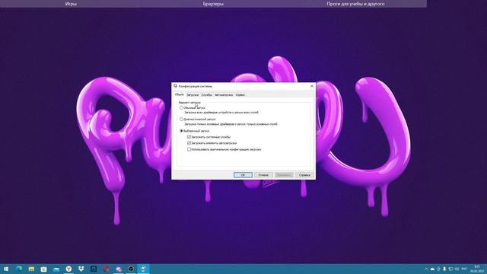This screenshot has width=487, height=274.
Task: Open the Mail app from taskbar
Action: tap(56, 269)
